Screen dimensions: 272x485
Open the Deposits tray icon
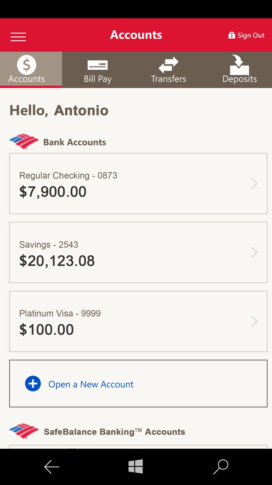tap(240, 65)
